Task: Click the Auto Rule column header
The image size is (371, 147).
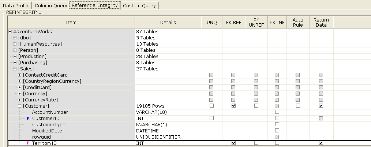Action: coord(298,22)
